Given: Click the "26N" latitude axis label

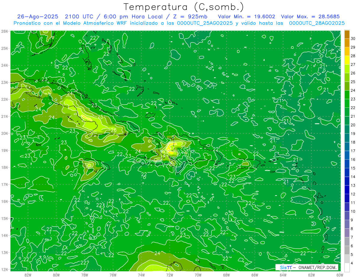Looking at the screenshot, I should click(x=5, y=31).
